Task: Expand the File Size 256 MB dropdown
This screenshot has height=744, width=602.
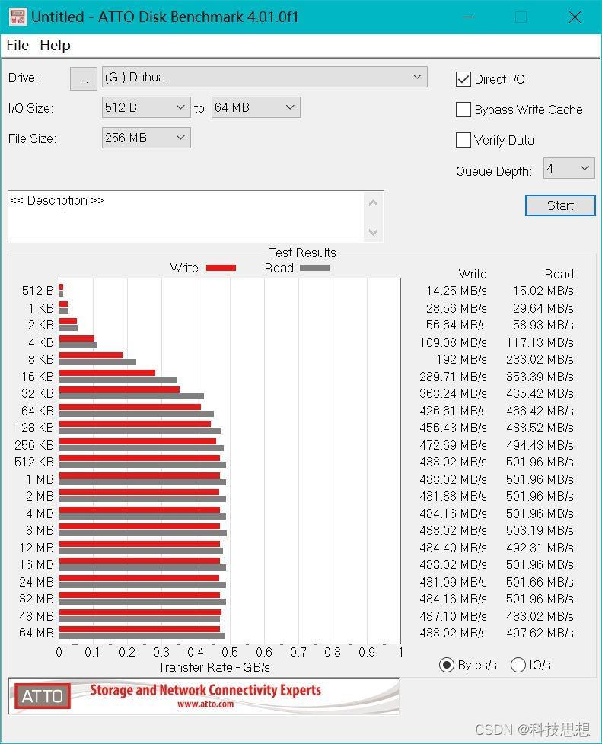Action: (x=145, y=138)
